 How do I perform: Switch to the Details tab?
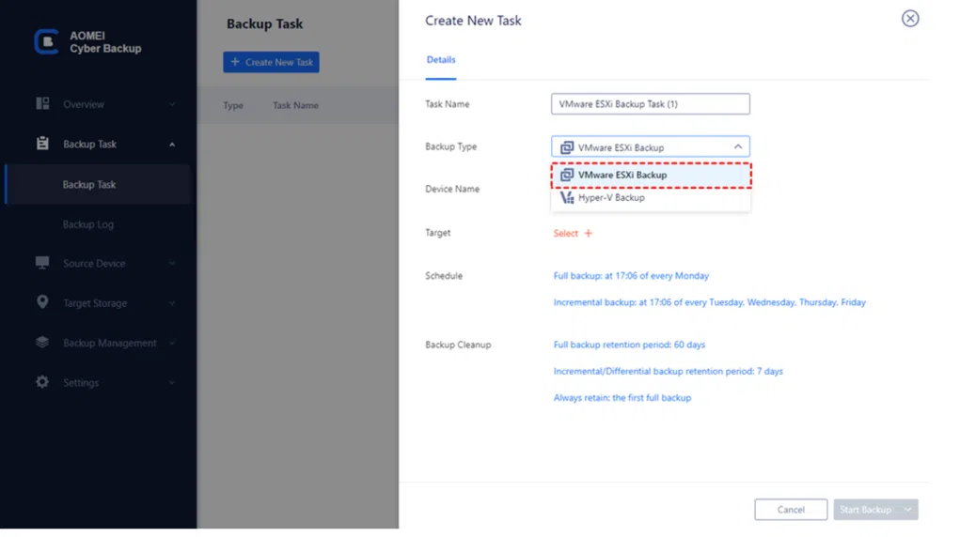click(x=441, y=60)
